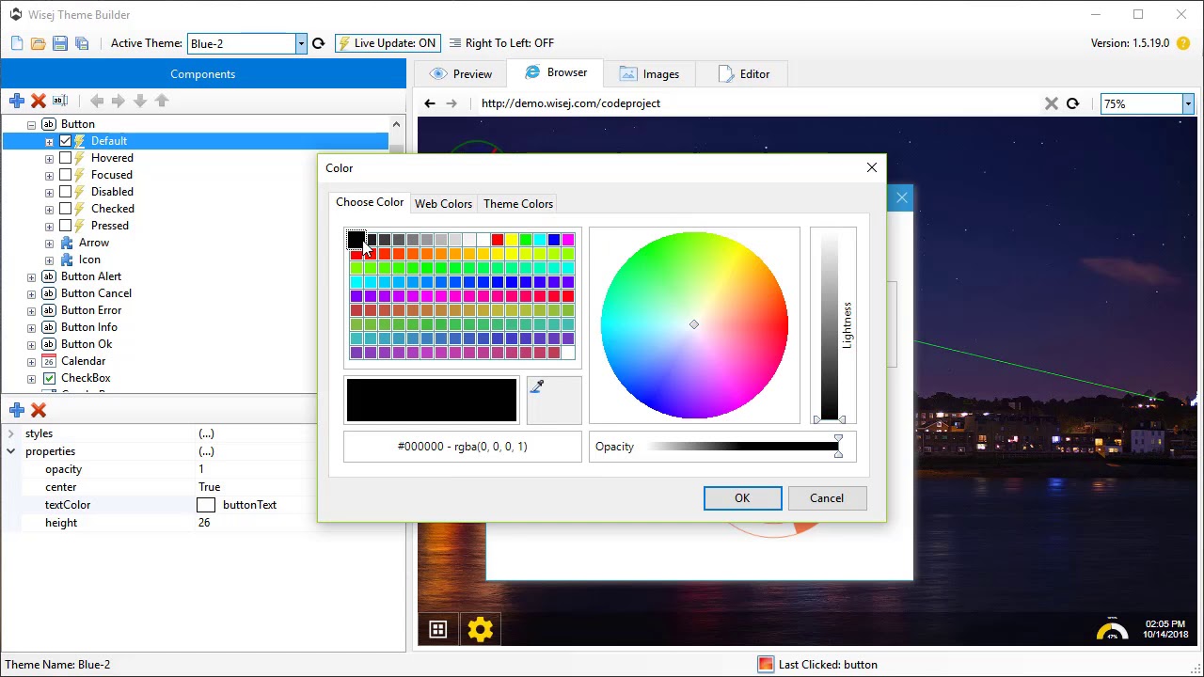Switch to the Web Colors tab
The height and width of the screenshot is (677, 1204).
point(443,203)
